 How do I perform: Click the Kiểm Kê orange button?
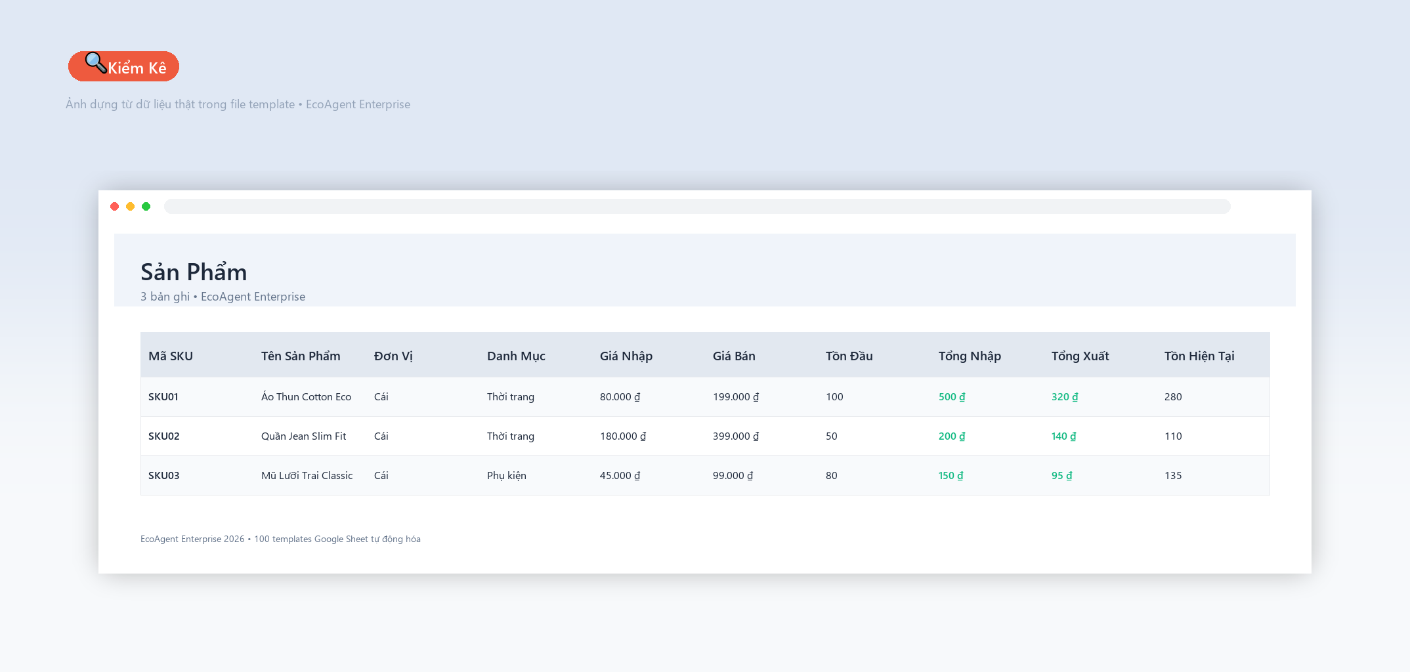(x=123, y=66)
